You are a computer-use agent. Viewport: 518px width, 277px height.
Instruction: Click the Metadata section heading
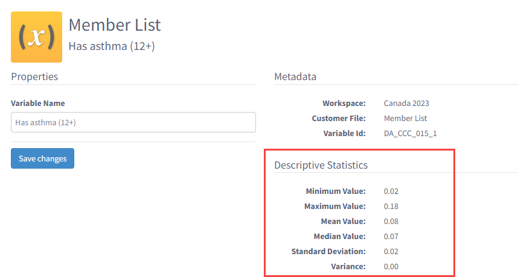pyautogui.click(x=295, y=76)
